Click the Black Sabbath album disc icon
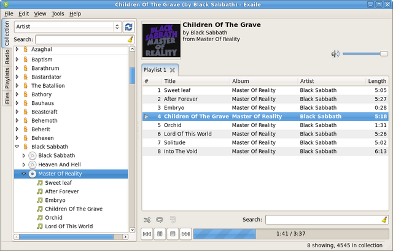Screen dimensions: 393x251 [x=33, y=155]
